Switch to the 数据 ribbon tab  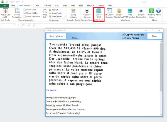point(65,6)
